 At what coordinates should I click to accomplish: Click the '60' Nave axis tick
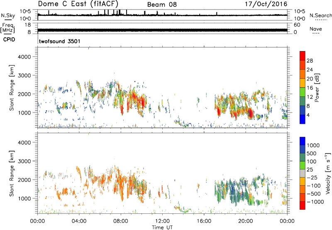(297, 25)
